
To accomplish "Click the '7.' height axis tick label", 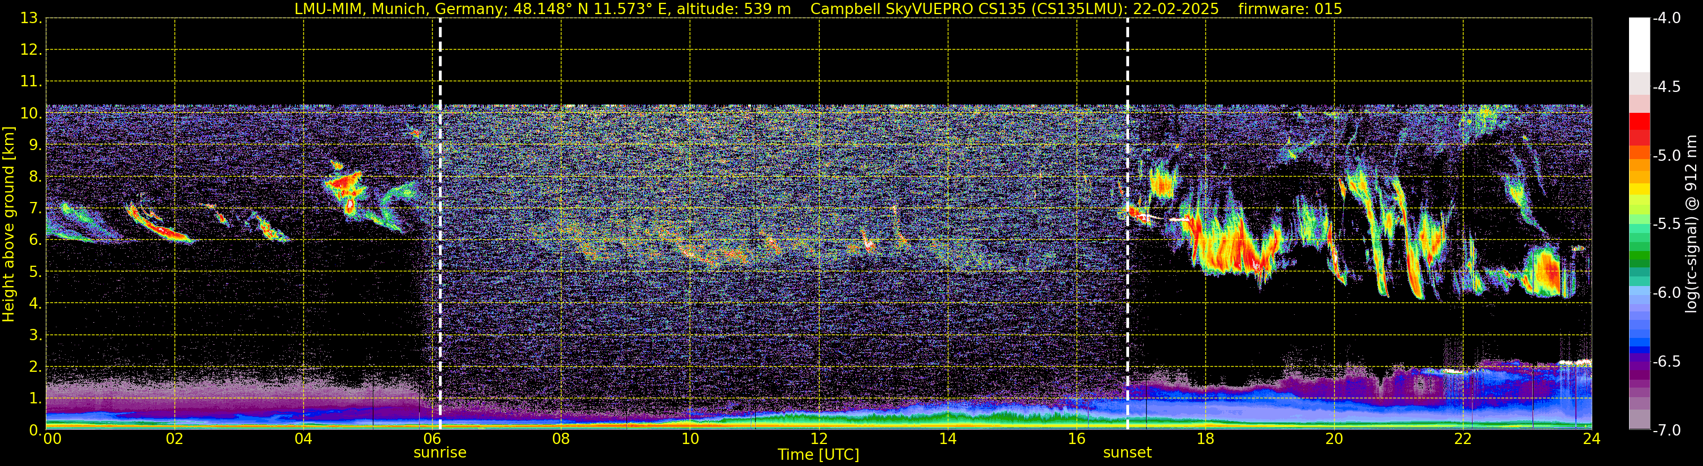I will tap(35, 209).
